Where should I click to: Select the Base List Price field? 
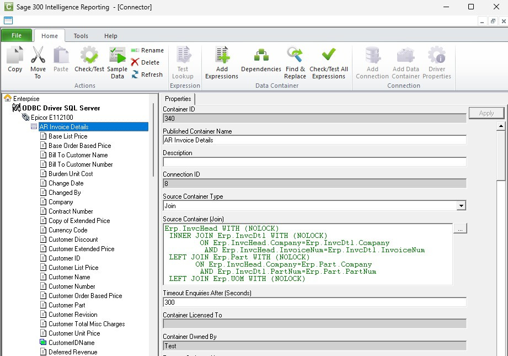pos(68,136)
